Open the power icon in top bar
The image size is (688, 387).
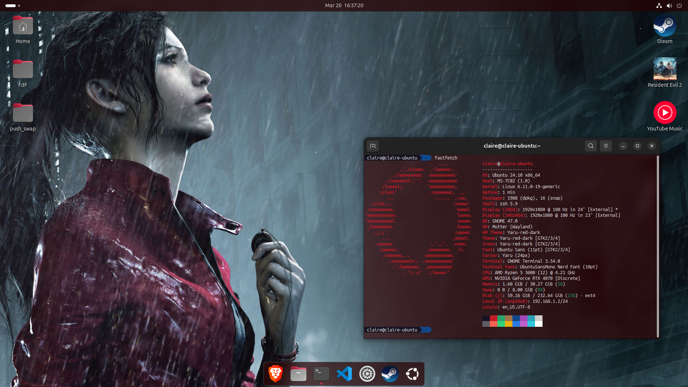tap(679, 5)
